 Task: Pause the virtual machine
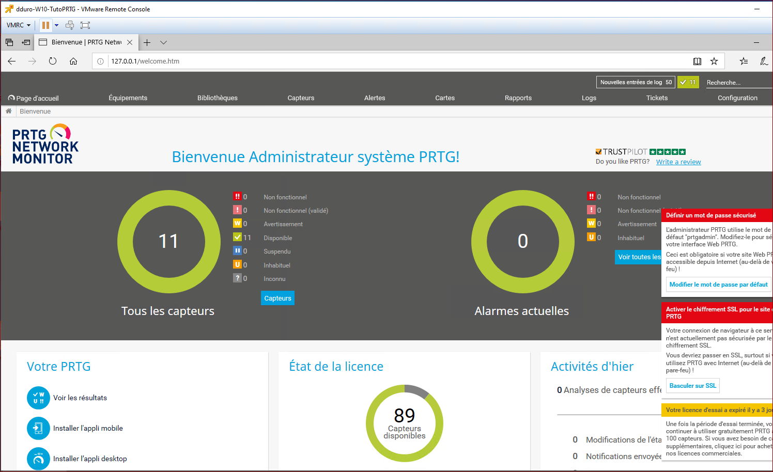tap(45, 25)
